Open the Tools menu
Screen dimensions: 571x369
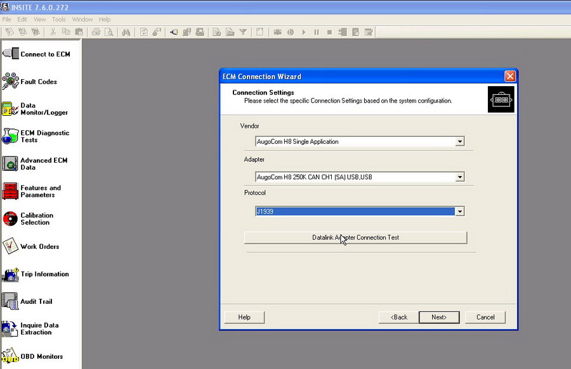[x=58, y=19]
